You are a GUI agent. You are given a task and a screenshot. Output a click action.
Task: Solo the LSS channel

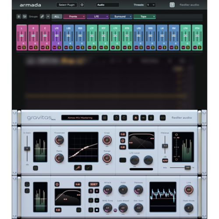click(71, 47)
